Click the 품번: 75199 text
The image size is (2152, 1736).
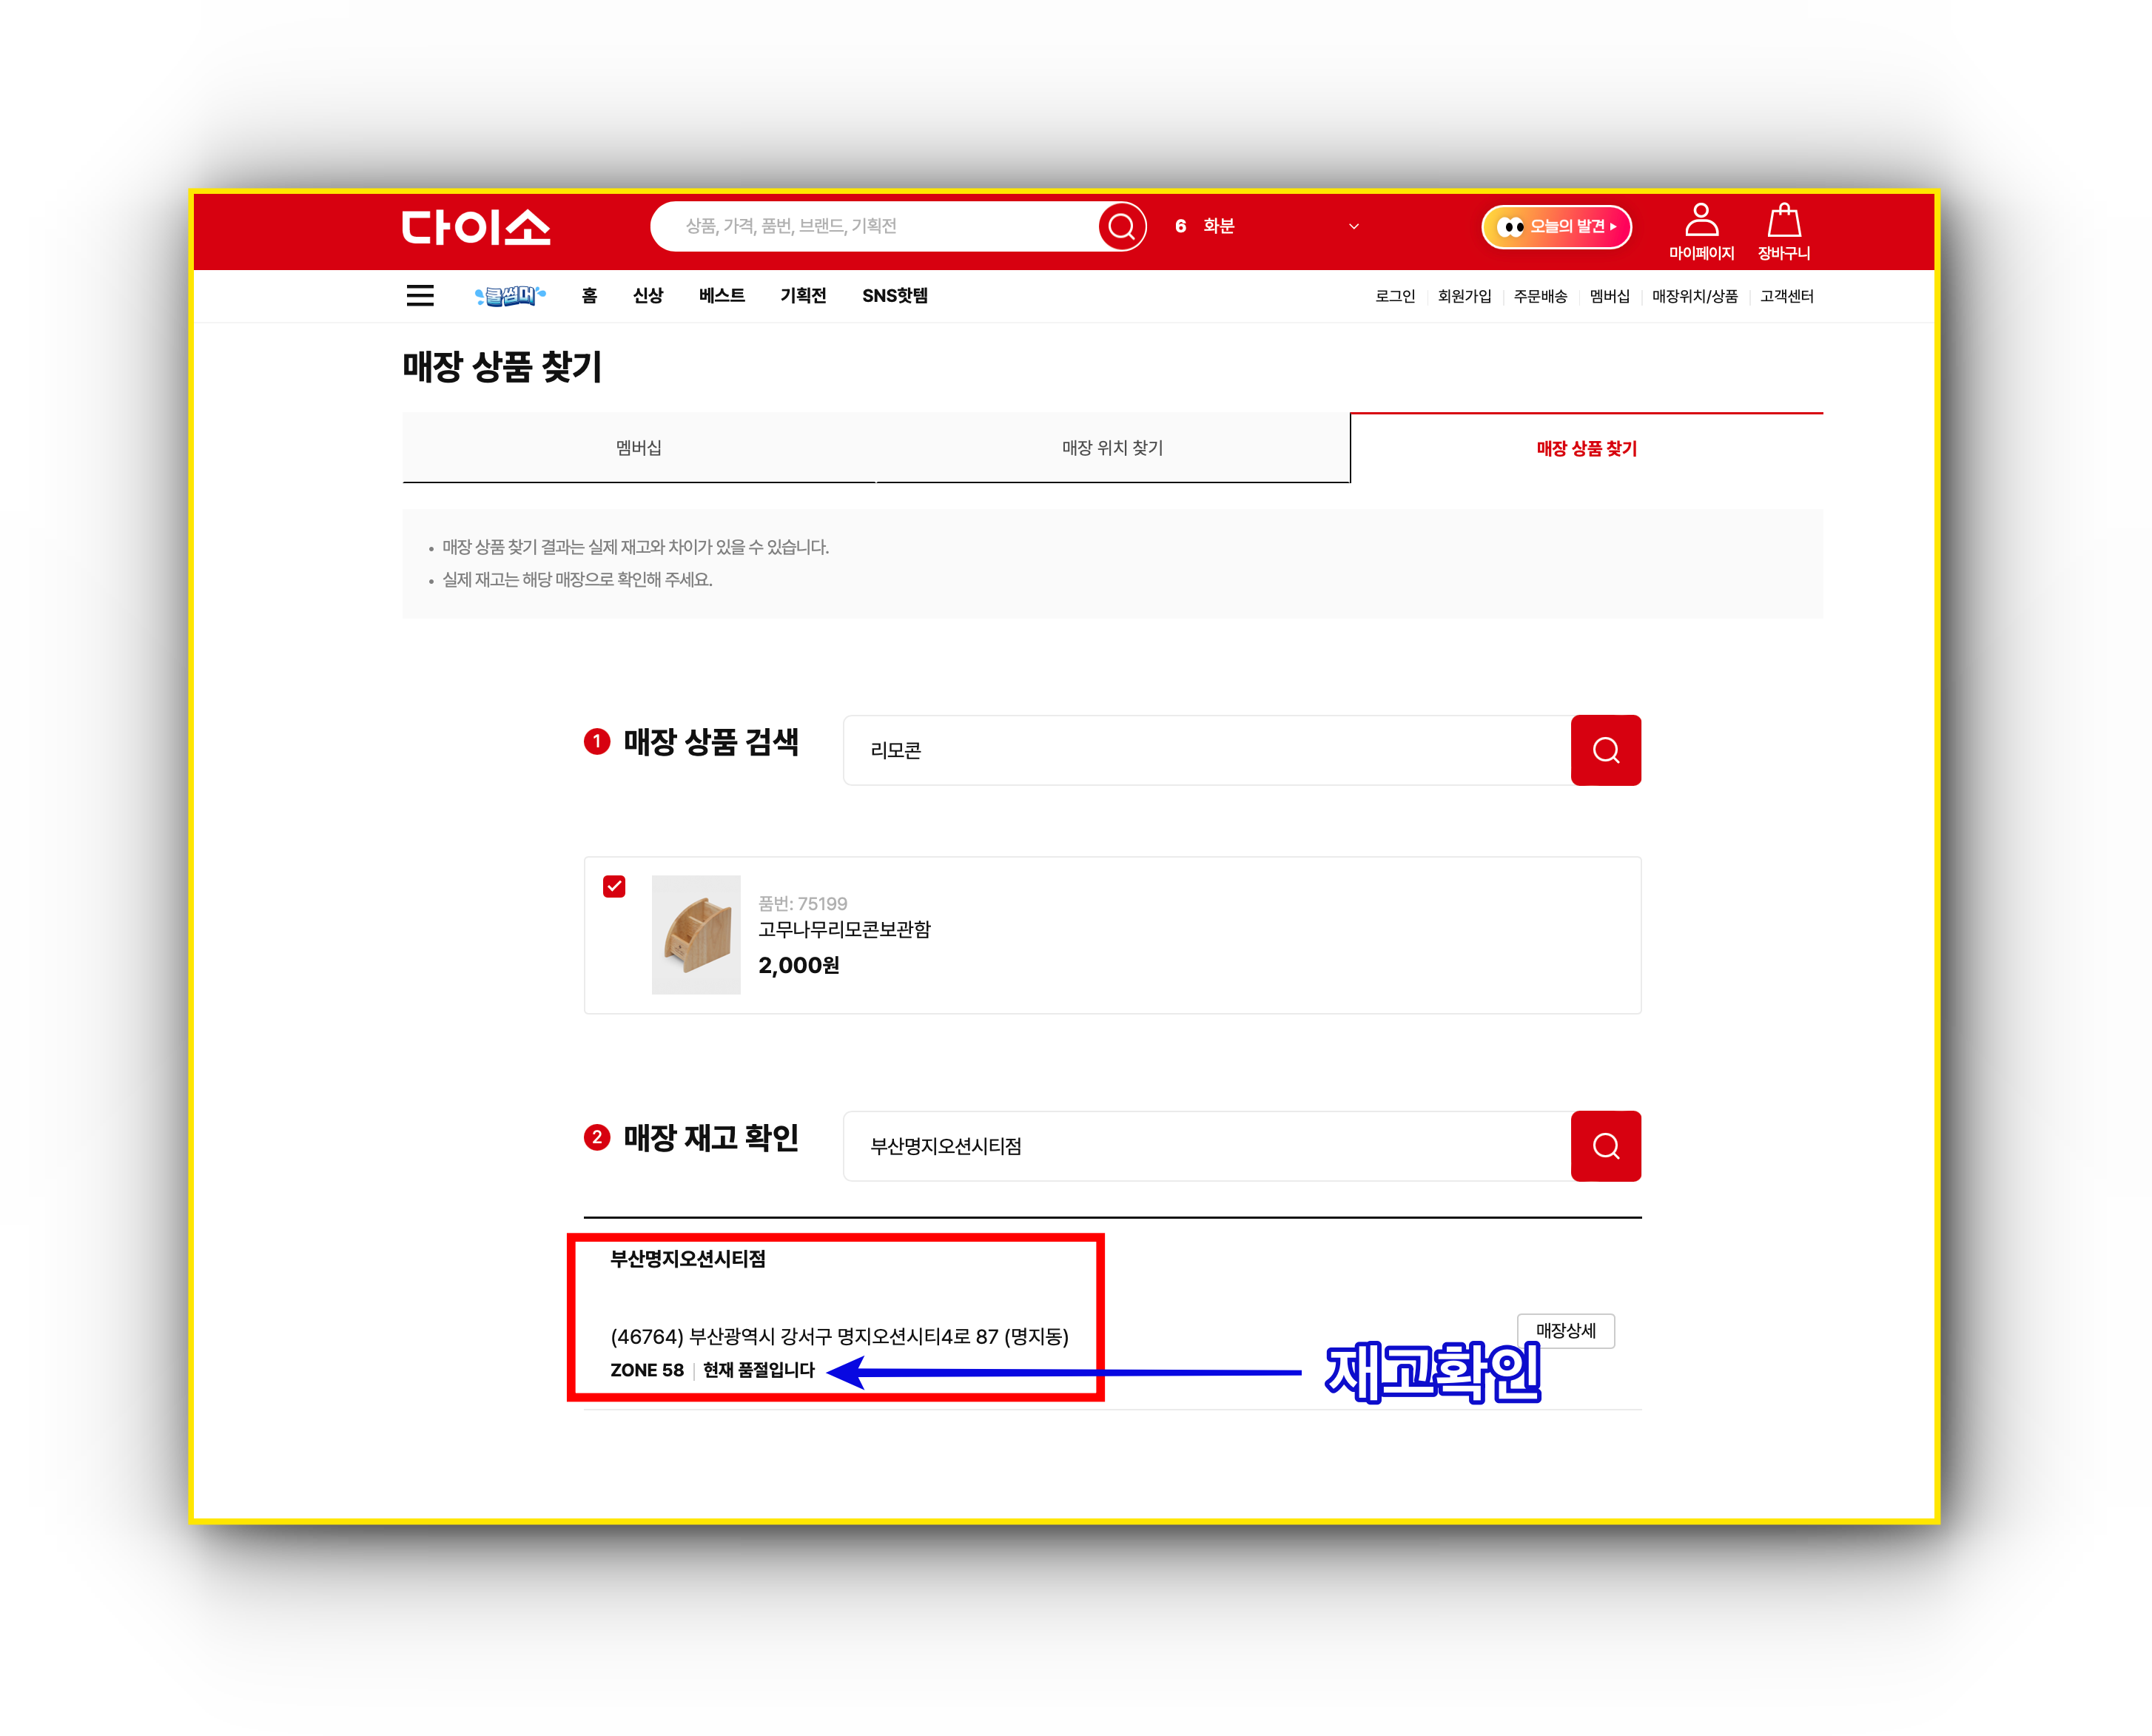(x=803, y=904)
